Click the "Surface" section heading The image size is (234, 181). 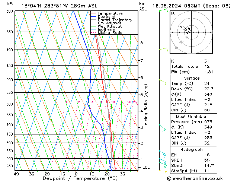(192, 78)
